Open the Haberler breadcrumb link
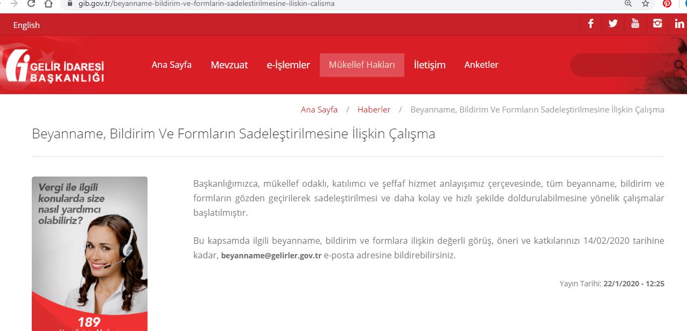The image size is (687, 331). point(374,109)
